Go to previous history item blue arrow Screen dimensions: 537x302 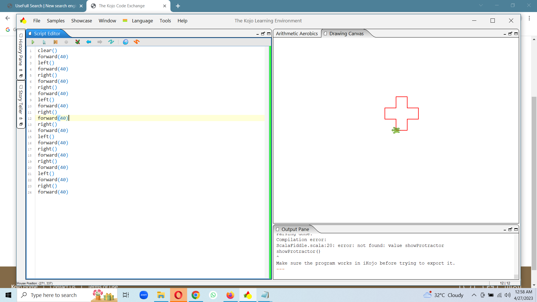point(89,42)
